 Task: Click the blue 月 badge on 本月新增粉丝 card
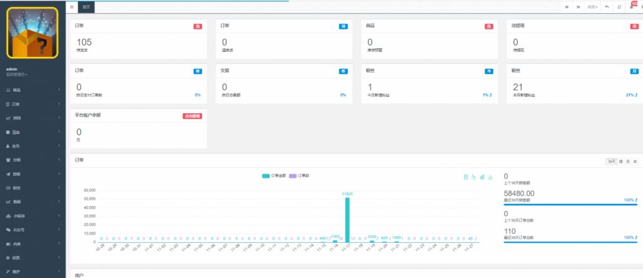634,71
